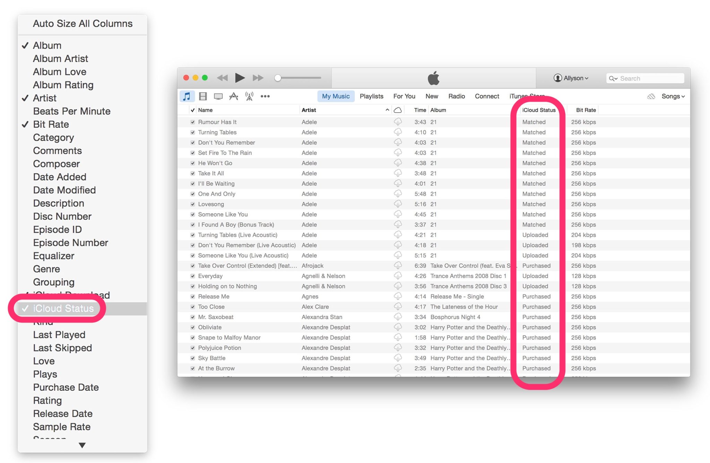The width and height of the screenshot is (710, 463).
Task: Click cloud download icon for Everyday
Action: (x=398, y=276)
